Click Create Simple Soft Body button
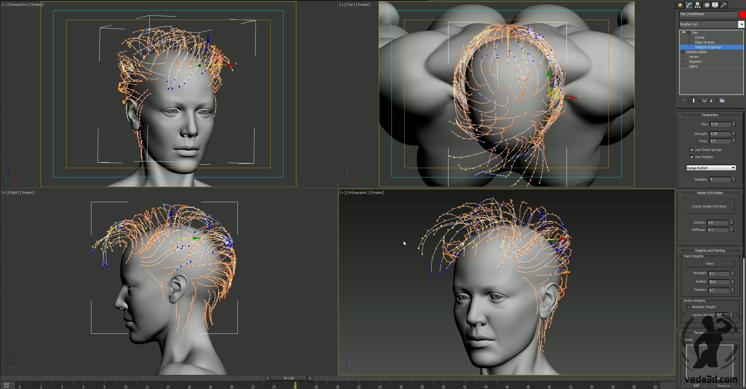This screenshot has width=746, height=389. pos(709,206)
